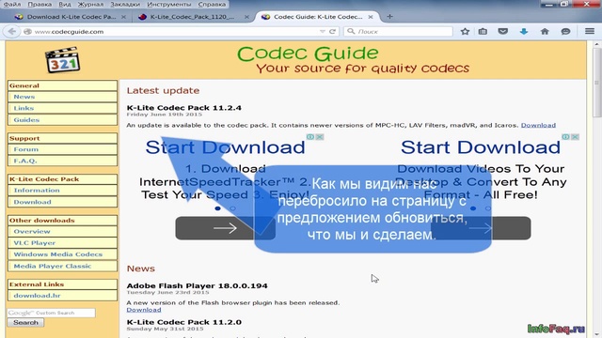
Task: Click the Google Custom Search box
Action: (x=51, y=313)
